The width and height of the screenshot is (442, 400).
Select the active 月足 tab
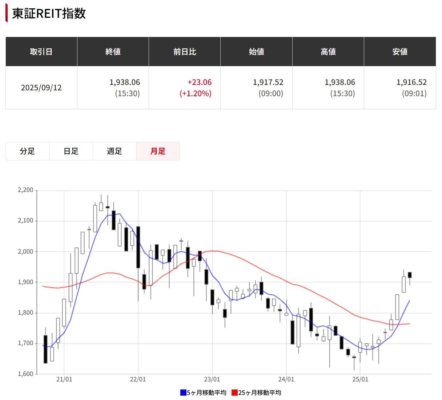pyautogui.click(x=158, y=151)
